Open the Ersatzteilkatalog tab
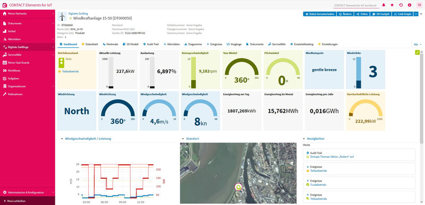The height and width of the screenshot is (205, 425). [302, 44]
